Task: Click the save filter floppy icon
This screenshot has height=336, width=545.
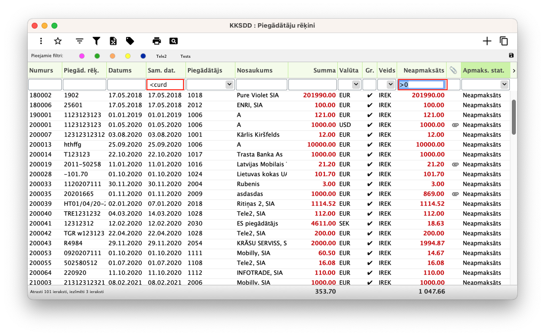Action: 511,55
